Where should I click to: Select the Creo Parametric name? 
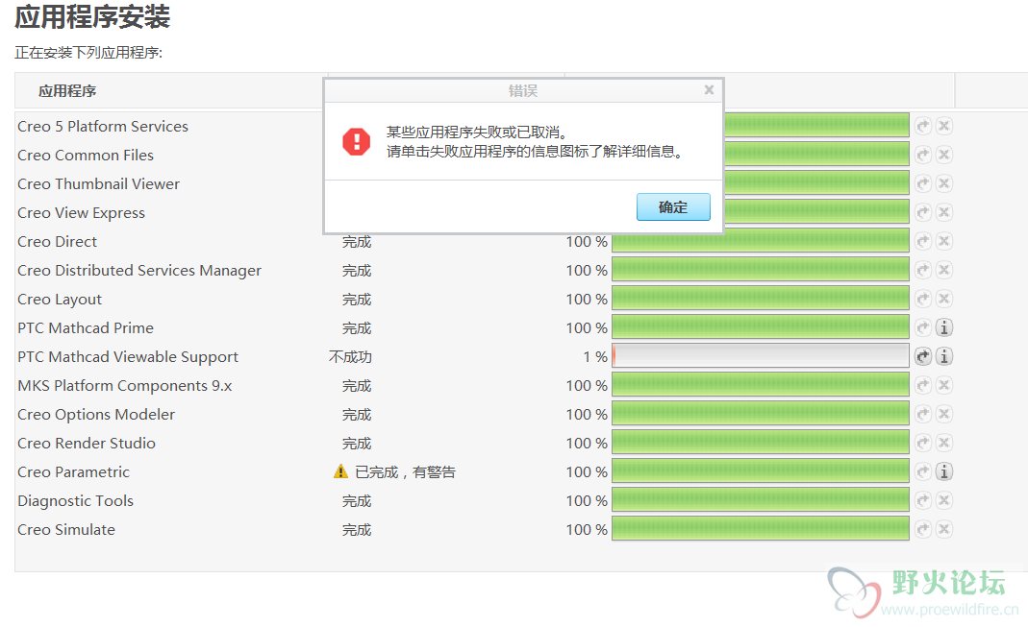73,471
